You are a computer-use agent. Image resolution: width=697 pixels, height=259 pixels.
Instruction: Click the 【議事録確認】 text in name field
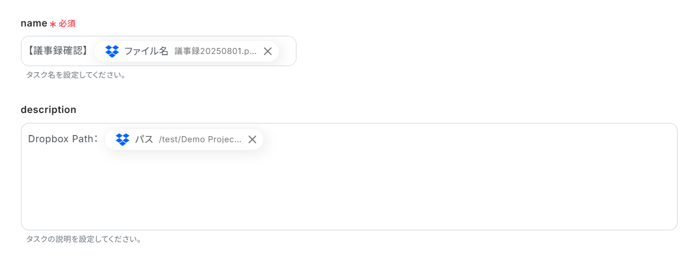[57, 51]
